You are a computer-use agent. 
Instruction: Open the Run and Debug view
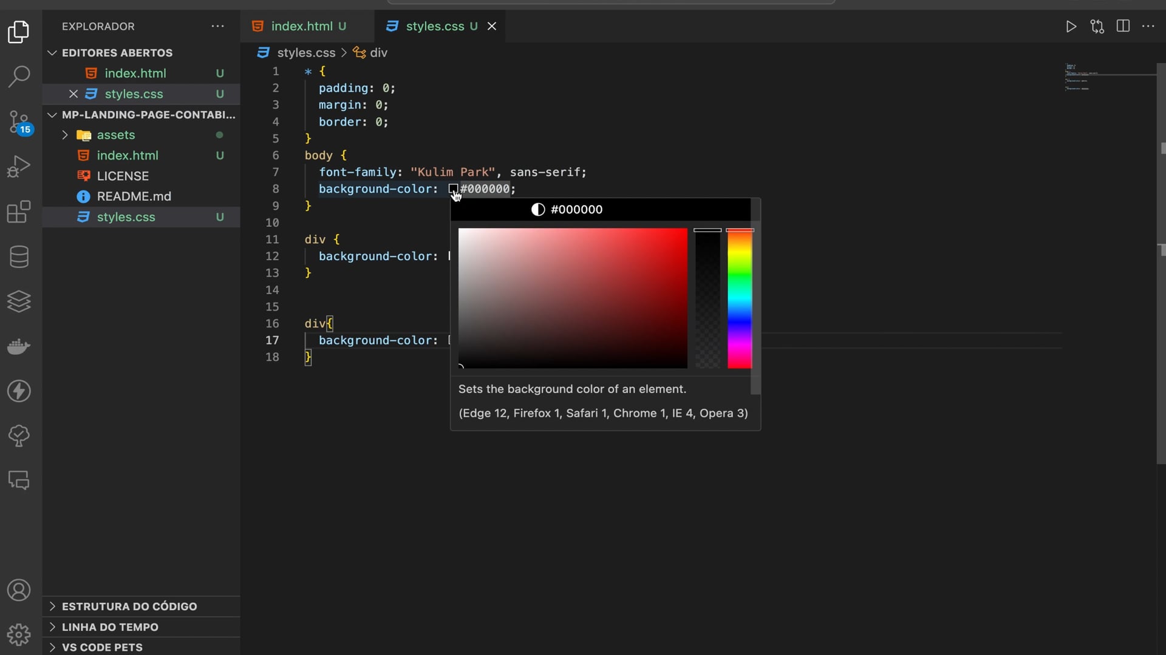19,166
